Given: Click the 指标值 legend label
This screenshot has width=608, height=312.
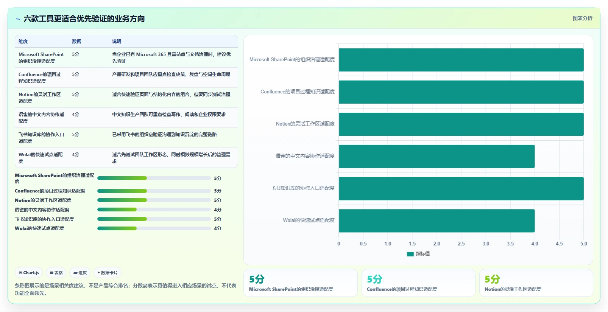Looking at the screenshot, I should pos(422,254).
